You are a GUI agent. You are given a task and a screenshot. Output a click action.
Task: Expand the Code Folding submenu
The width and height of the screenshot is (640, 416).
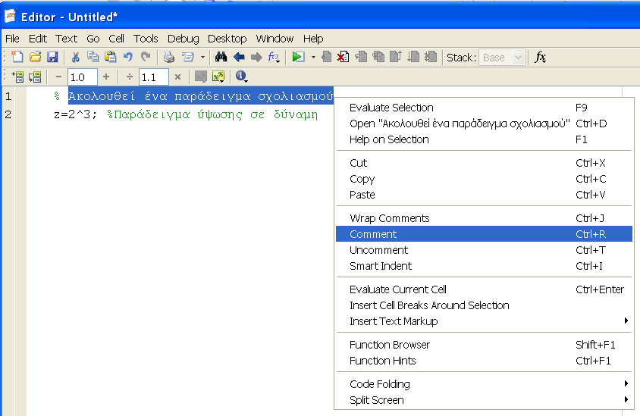484,384
